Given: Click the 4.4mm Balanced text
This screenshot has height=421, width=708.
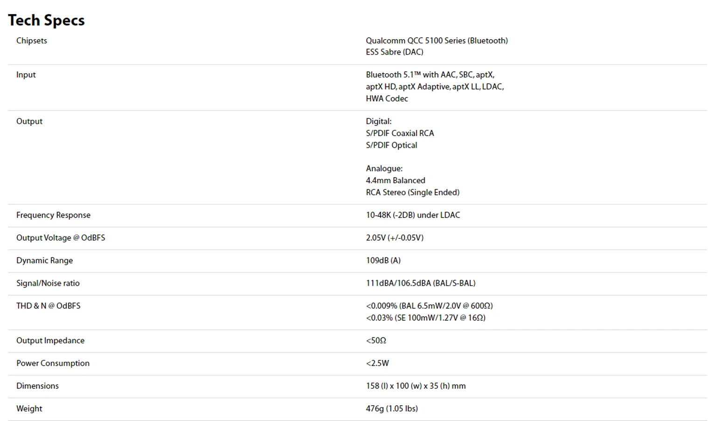Looking at the screenshot, I should pyautogui.click(x=395, y=180).
